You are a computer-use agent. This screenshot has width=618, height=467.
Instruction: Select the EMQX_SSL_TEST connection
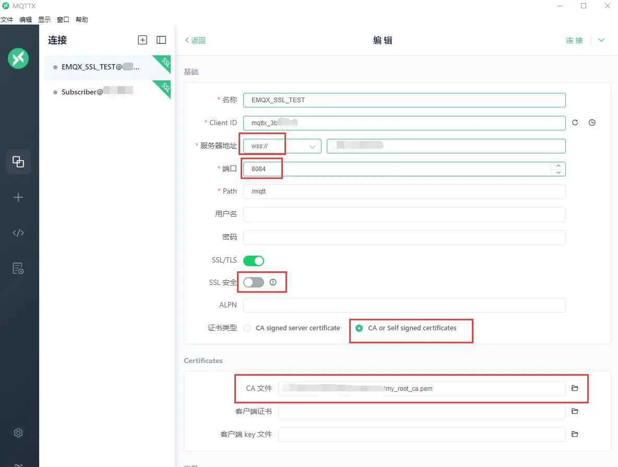tap(107, 67)
